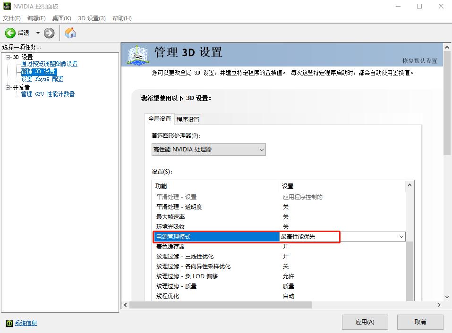Open the 电源管理模式 value dropdown
Viewport: 452px width, 333px height.
[401, 237]
